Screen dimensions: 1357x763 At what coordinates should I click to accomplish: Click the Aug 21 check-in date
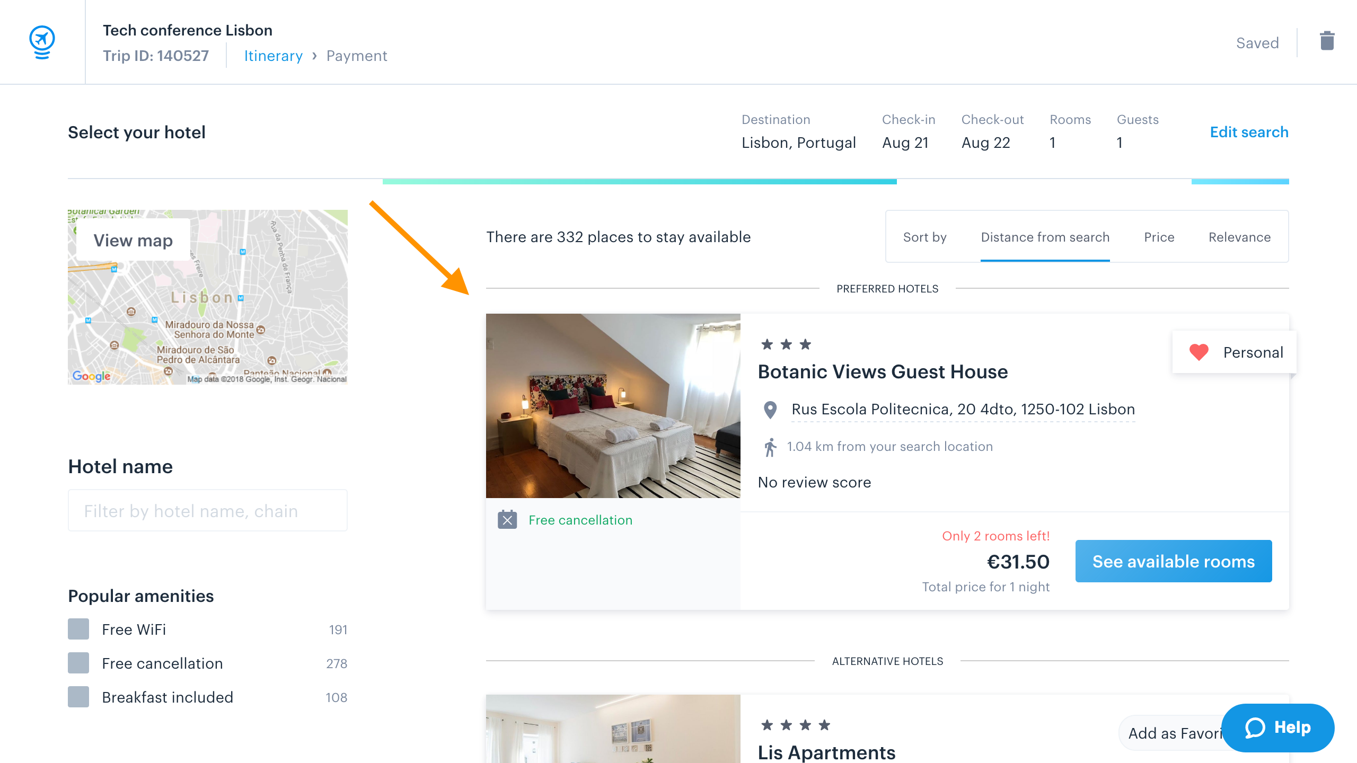(x=905, y=143)
